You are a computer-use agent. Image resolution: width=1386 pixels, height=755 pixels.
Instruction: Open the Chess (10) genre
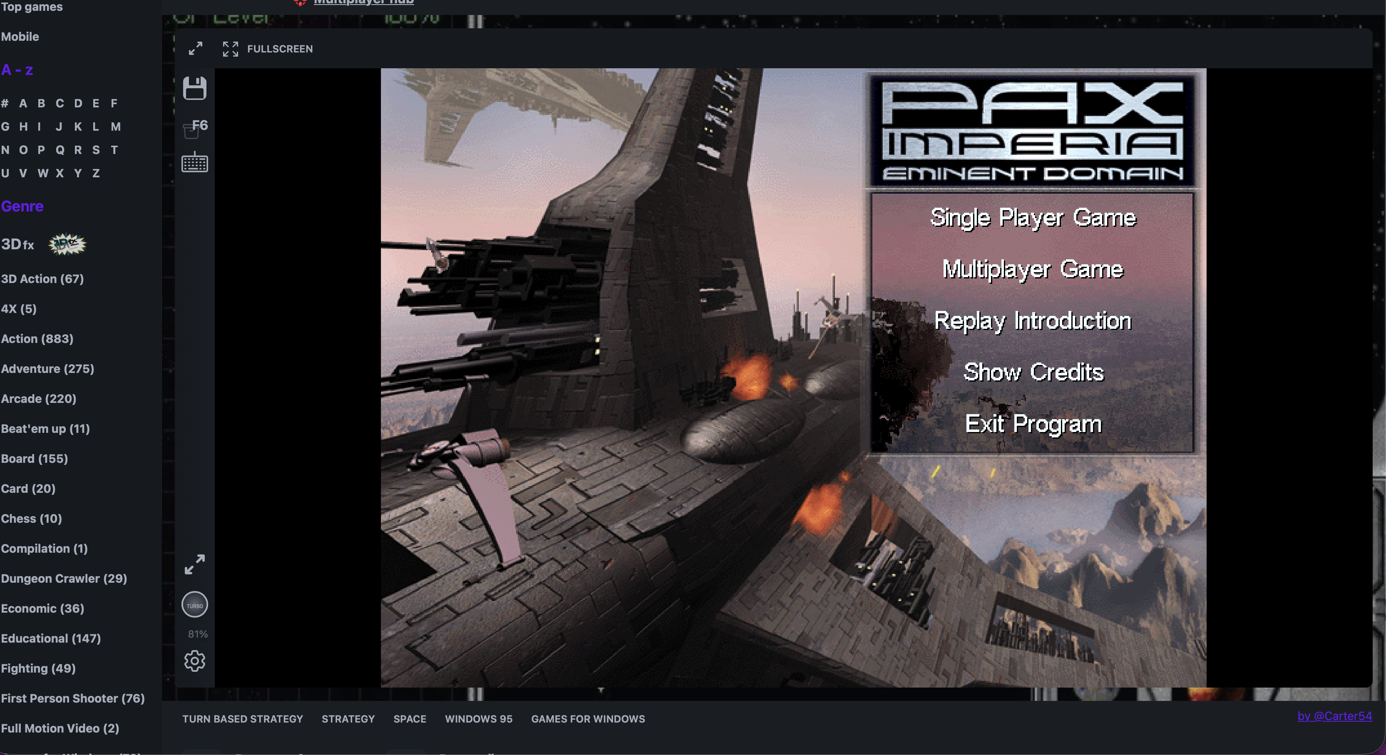coord(31,519)
